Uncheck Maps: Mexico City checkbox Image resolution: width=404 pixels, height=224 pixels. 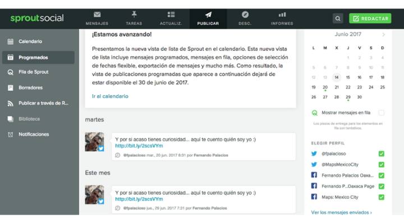382,197
